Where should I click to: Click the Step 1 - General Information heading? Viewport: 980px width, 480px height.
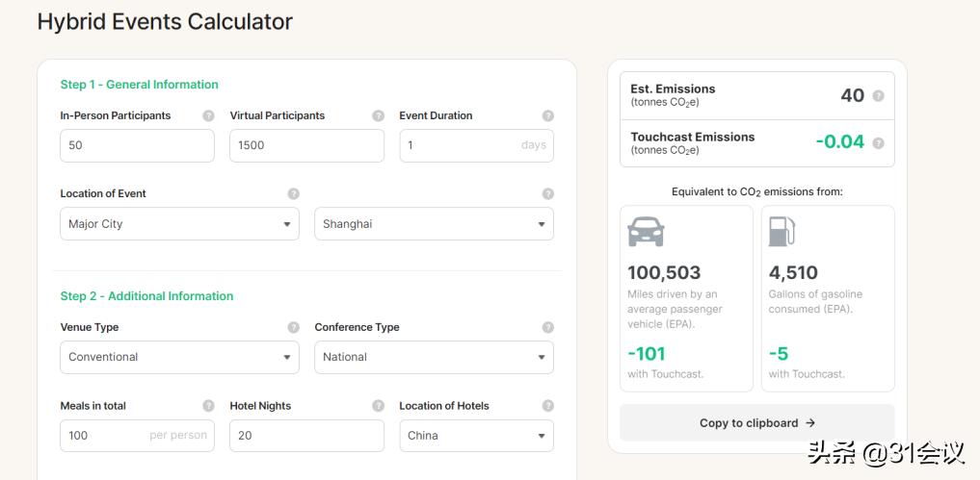(140, 85)
